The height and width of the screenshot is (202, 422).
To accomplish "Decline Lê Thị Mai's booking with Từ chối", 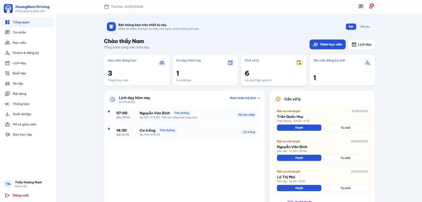I will (x=345, y=188).
